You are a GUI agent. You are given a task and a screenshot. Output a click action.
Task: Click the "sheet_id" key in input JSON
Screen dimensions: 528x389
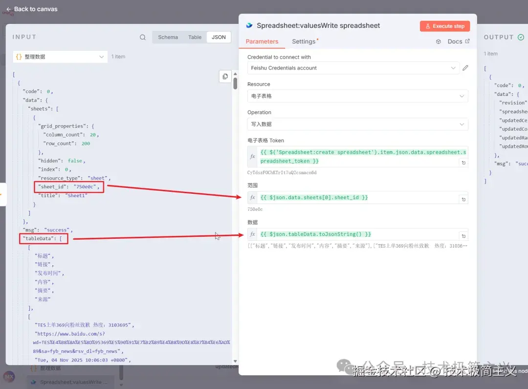click(53, 187)
